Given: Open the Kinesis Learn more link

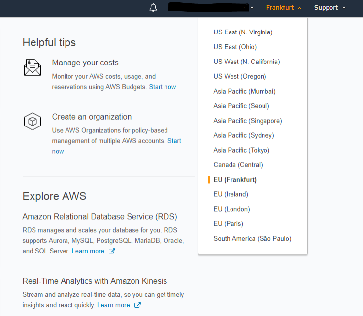Looking at the screenshot, I should coord(114,305).
